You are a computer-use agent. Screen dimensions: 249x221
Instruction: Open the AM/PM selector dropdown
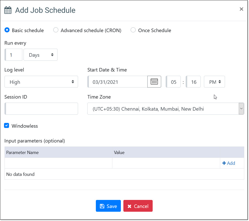point(214,82)
